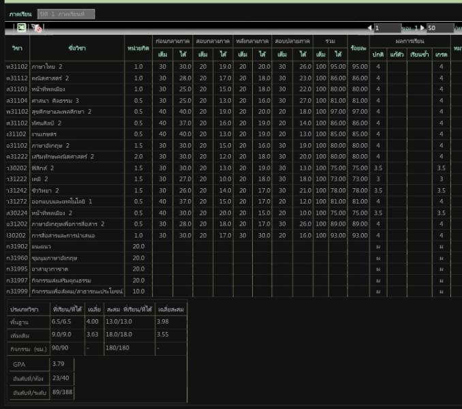
Task: Click the ก่อนกลางภาค group header
Action: (x=172, y=42)
